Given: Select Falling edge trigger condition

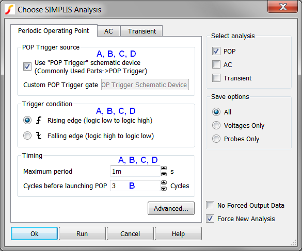Looking at the screenshot, I should (x=27, y=136).
